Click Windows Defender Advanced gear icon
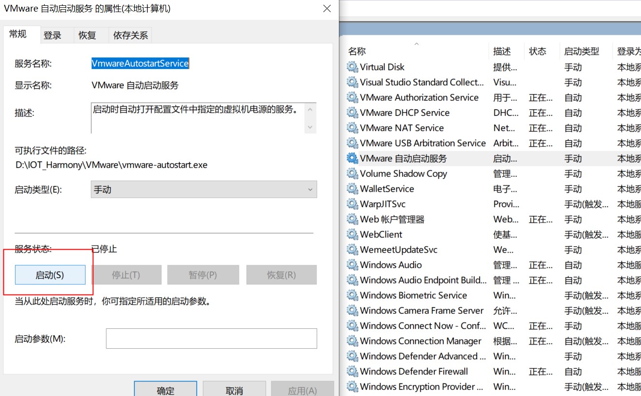This screenshot has height=396, width=641. (352, 356)
